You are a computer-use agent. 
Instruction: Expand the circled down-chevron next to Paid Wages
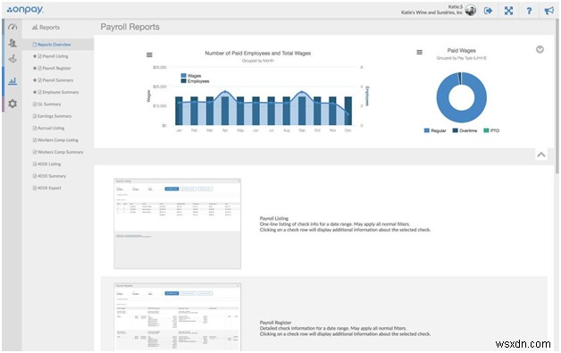[x=540, y=49]
